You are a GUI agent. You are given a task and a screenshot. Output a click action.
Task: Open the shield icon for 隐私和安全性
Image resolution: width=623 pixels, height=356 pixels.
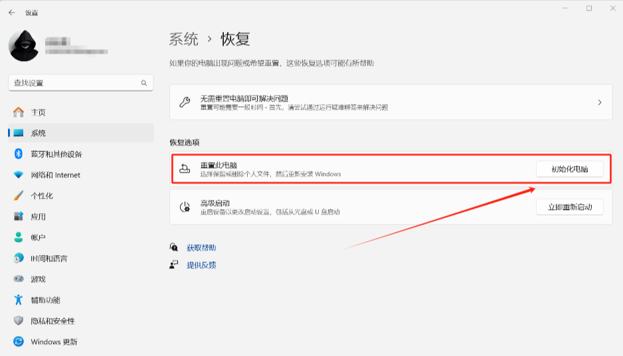coord(19,321)
